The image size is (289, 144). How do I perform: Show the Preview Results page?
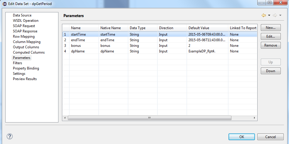click(25, 79)
